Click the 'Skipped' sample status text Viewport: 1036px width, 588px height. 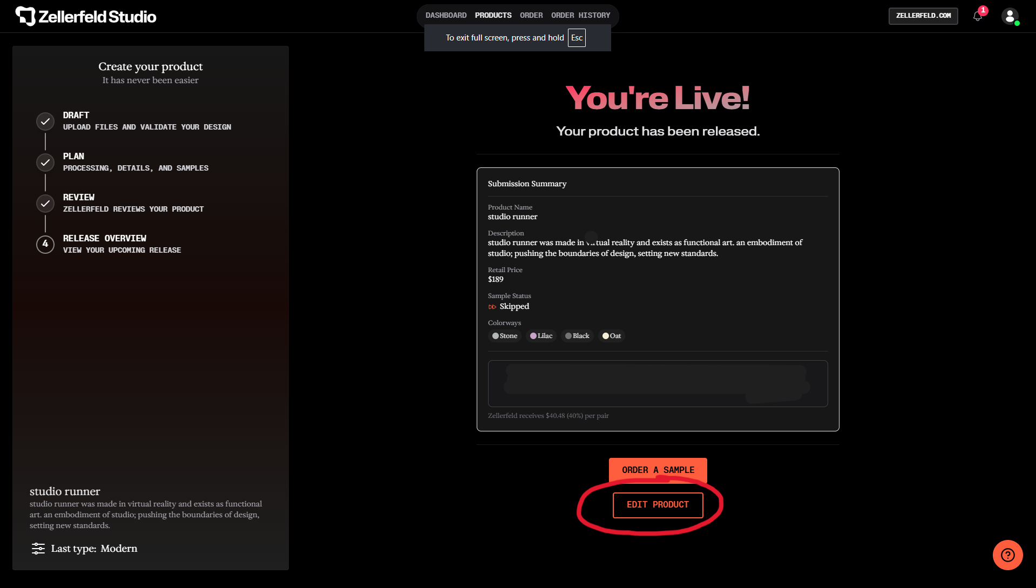coord(514,306)
